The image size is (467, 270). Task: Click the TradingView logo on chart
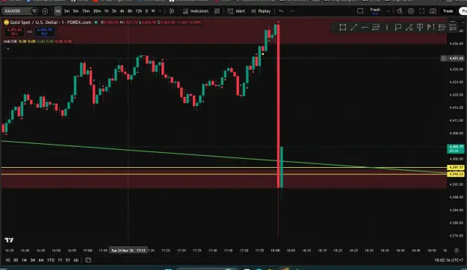click(9, 239)
